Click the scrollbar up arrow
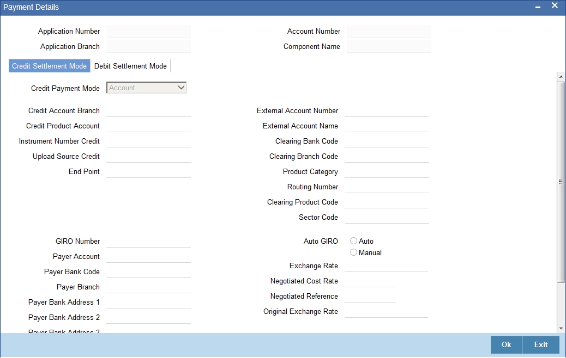 pyautogui.click(x=561, y=77)
